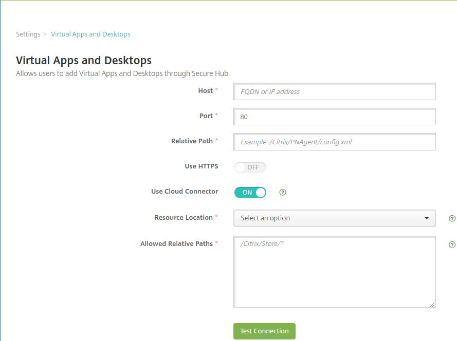The width and height of the screenshot is (457, 341).
Task: Click into the Port field showing 80
Action: [334, 117]
